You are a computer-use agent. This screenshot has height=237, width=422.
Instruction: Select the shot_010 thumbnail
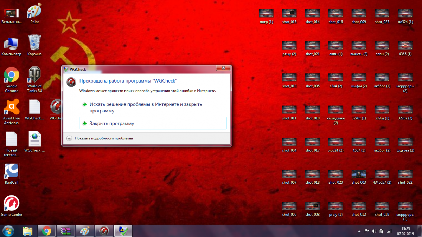point(312,113)
